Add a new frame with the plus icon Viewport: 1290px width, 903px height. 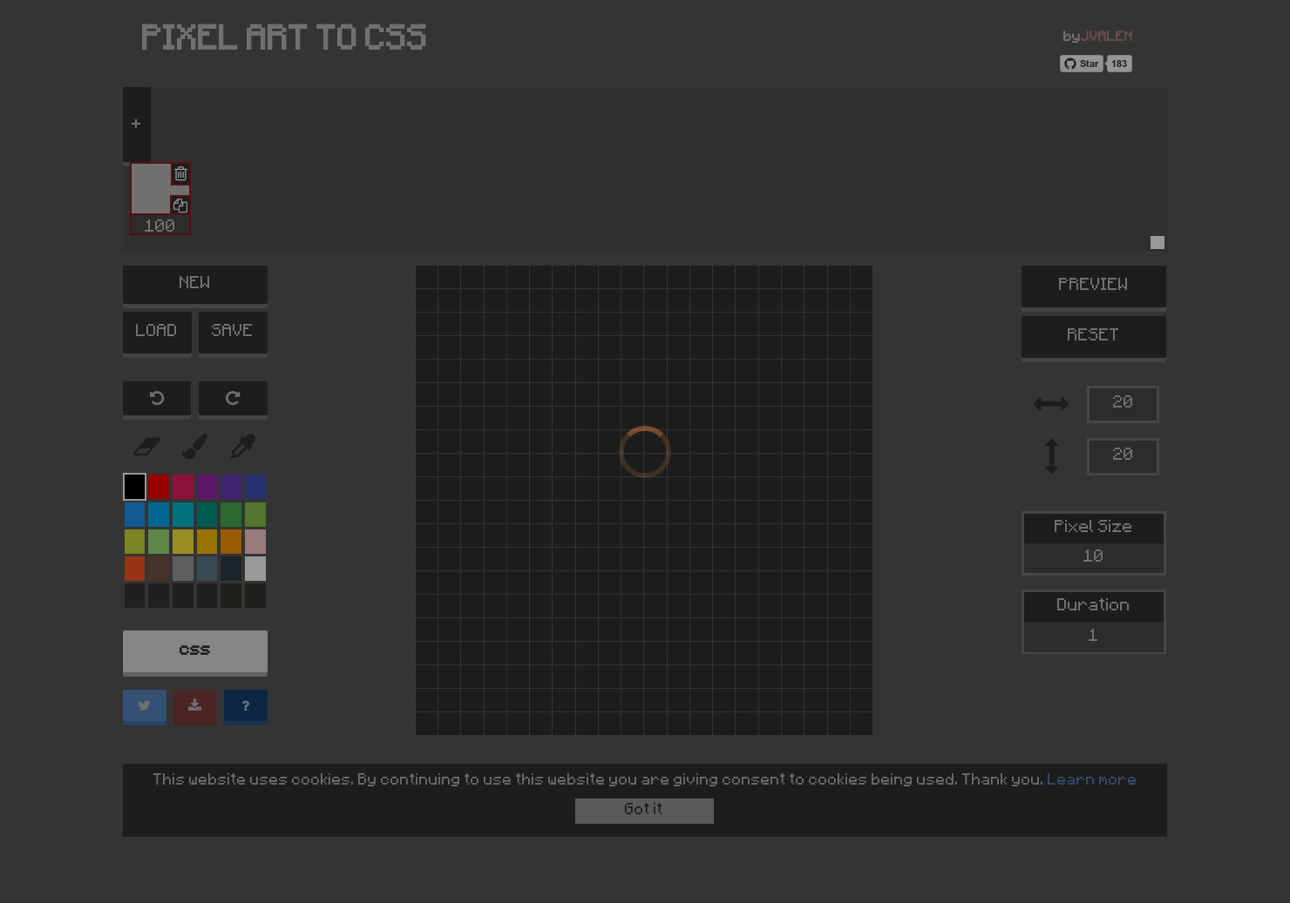(x=137, y=123)
